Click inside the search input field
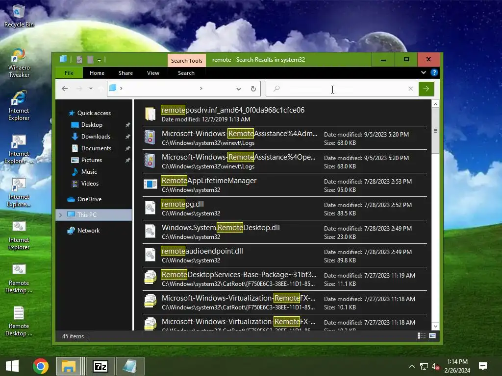This screenshot has width=502, height=376. pyautogui.click(x=343, y=89)
